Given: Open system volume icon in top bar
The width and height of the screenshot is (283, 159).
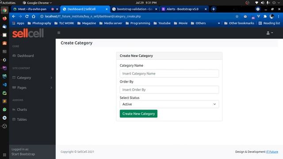Looking at the screenshot, I should (262, 3).
